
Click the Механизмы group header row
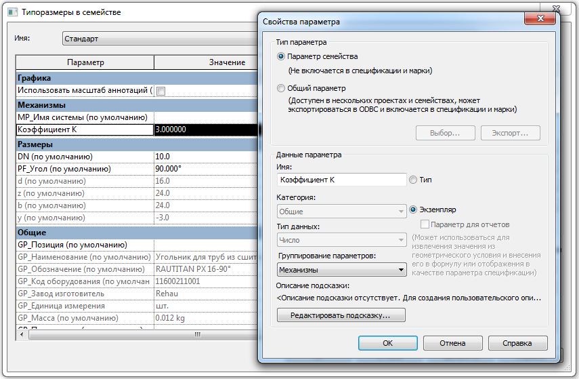click(137, 105)
